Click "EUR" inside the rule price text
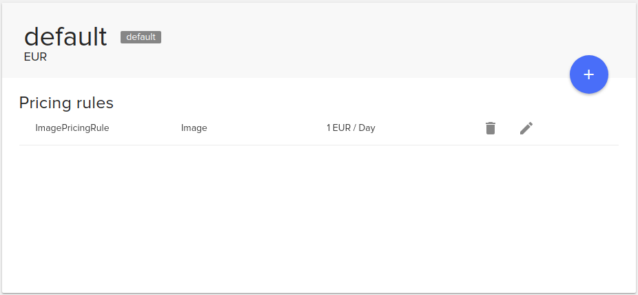This screenshot has height=295, width=638. [342, 128]
